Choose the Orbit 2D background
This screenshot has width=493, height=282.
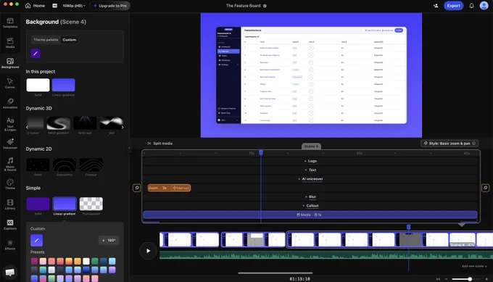pyautogui.click(x=38, y=165)
